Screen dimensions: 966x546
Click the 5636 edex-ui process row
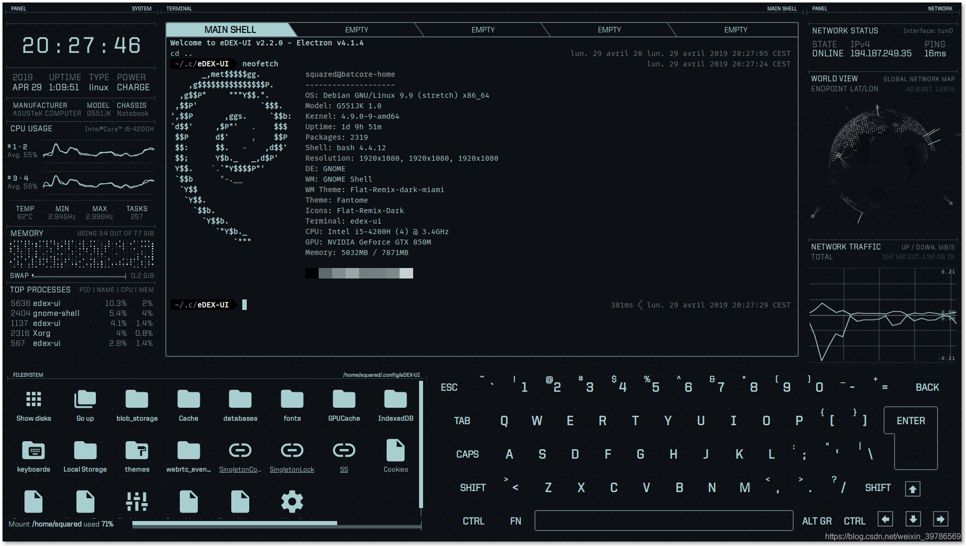pos(82,303)
